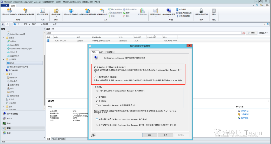This screenshot has width=271, height=144.
Task: Collapse the 站点配置 tree folder
Action: click(x=4, y=60)
